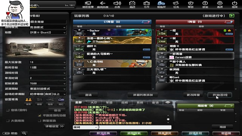Click the green play icon beside 游戏进行中
This screenshot has height=136, width=242.
pyautogui.click(x=232, y=16)
